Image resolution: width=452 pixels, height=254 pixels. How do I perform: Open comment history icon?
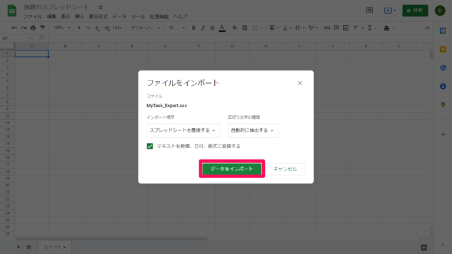pos(369,11)
